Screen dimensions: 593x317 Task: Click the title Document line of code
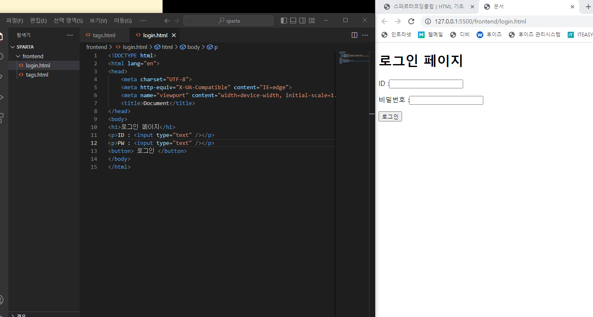[x=158, y=103]
